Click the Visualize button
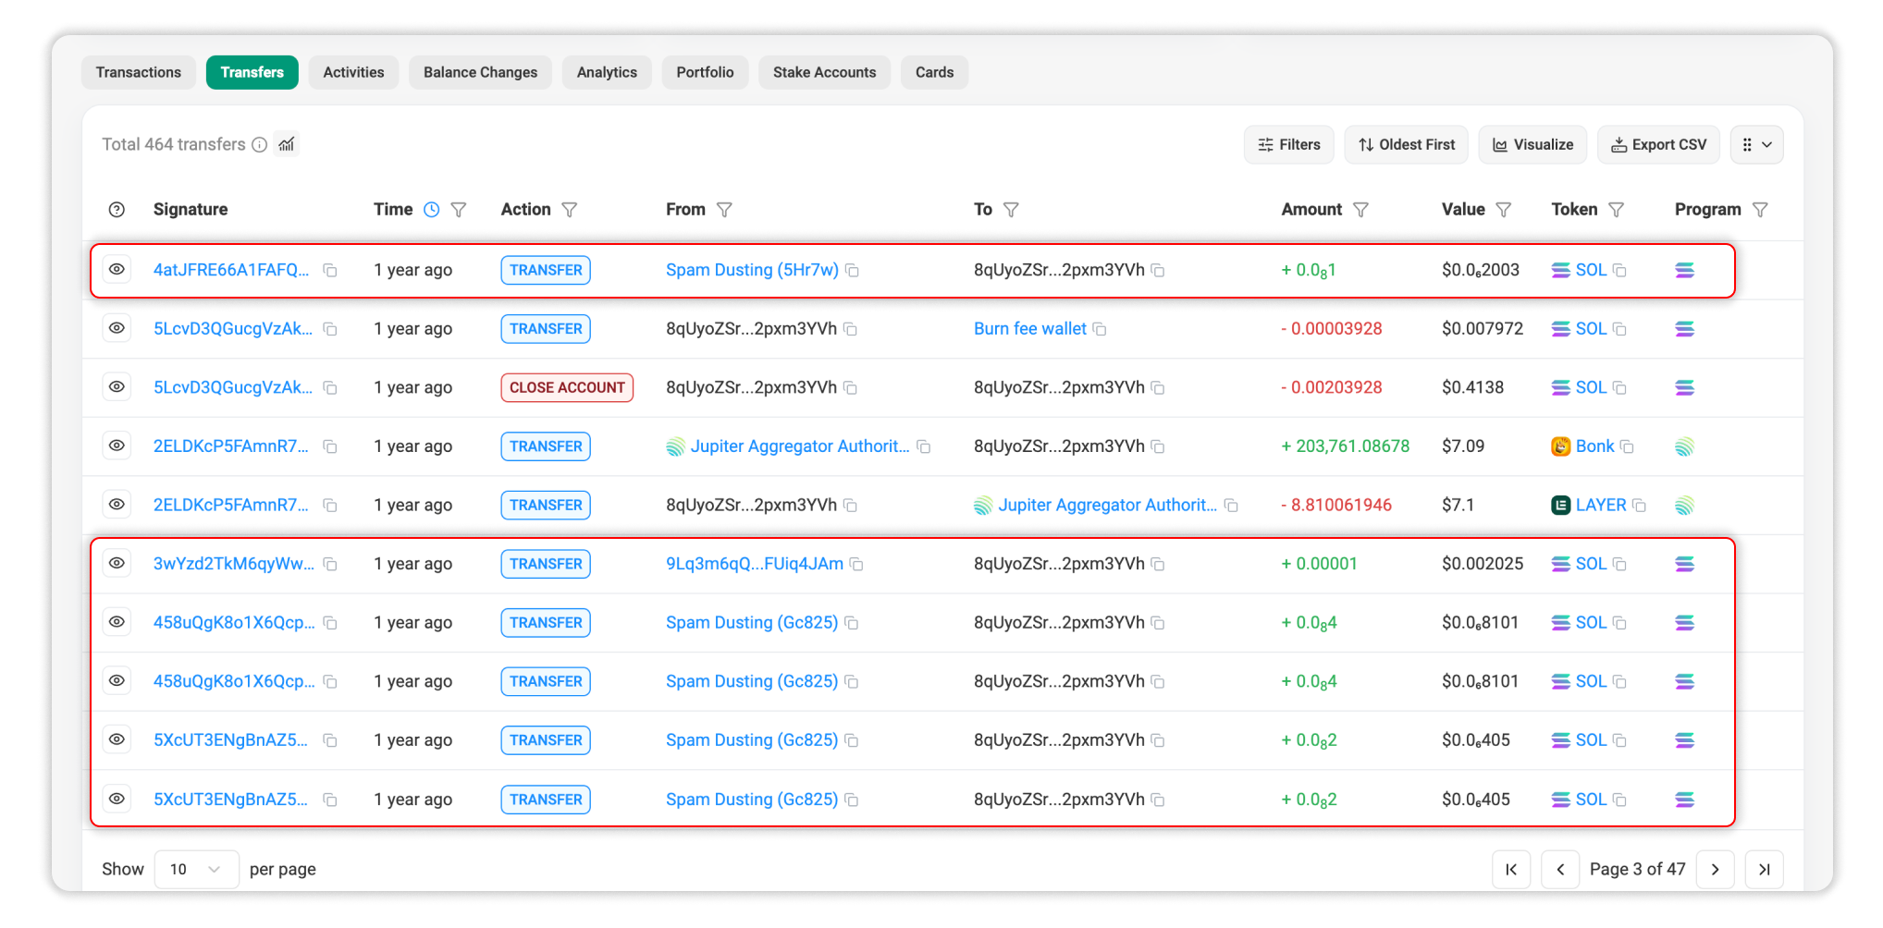 click(1532, 144)
